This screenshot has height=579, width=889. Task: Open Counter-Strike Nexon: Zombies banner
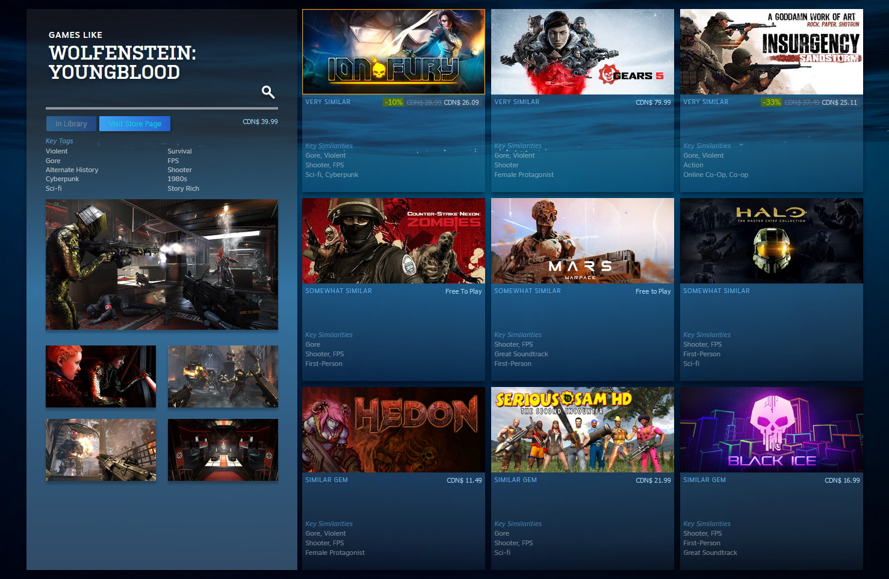tap(394, 241)
